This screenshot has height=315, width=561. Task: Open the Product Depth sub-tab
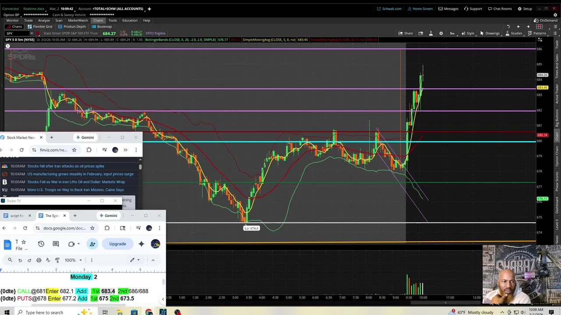[72, 27]
